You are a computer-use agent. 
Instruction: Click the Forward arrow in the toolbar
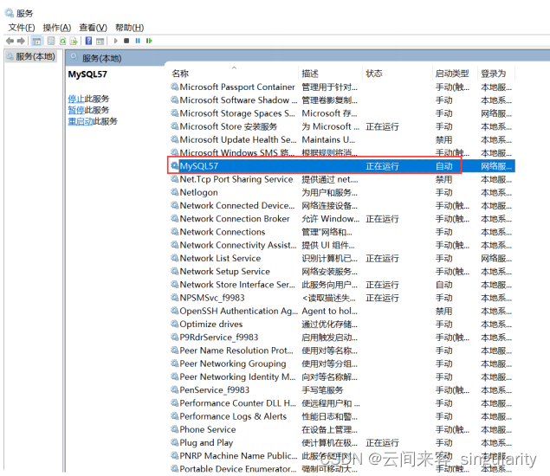point(21,41)
